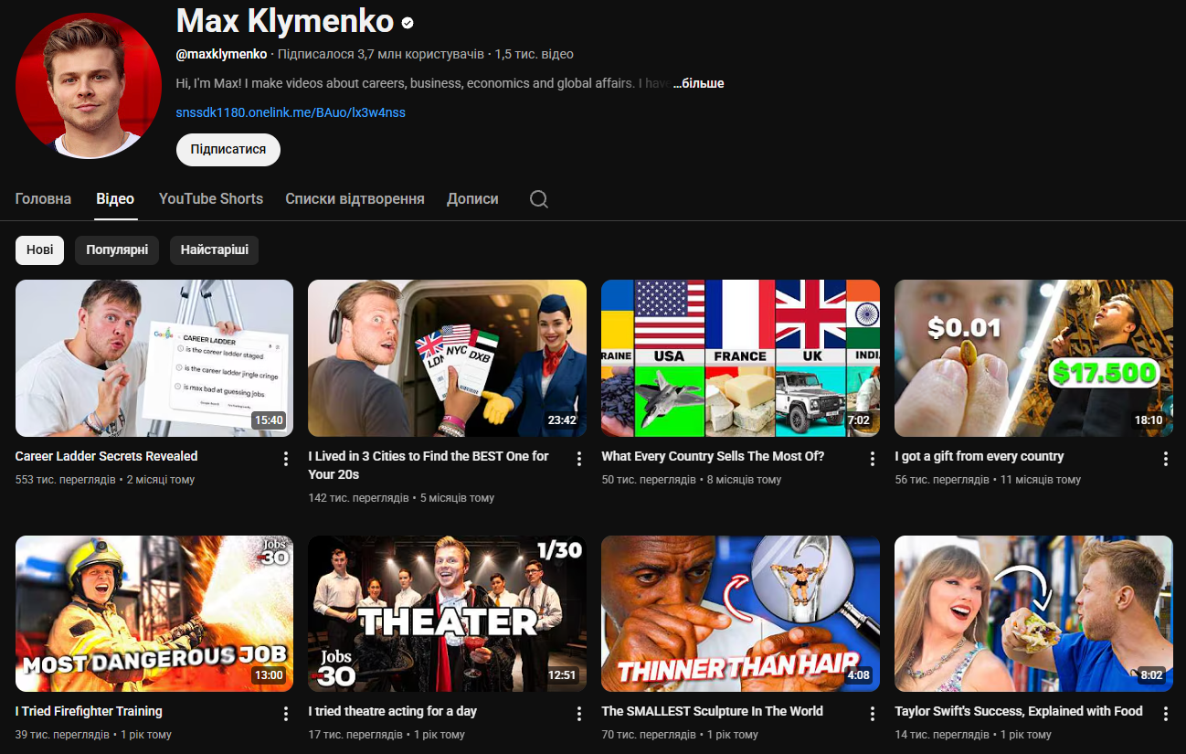Open more actions for theatre acting video
The width and height of the screenshot is (1186, 754).
(x=578, y=714)
